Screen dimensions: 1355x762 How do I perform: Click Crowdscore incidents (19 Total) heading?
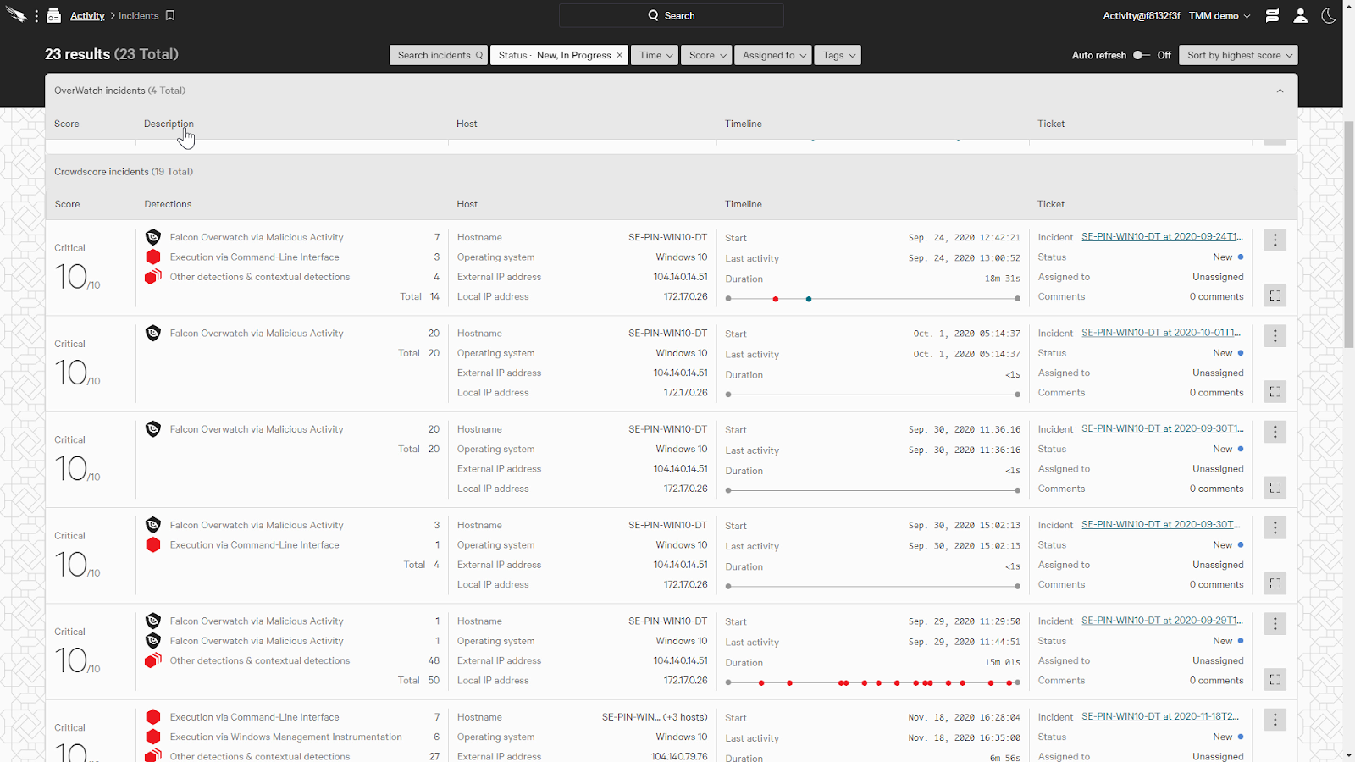coord(124,171)
